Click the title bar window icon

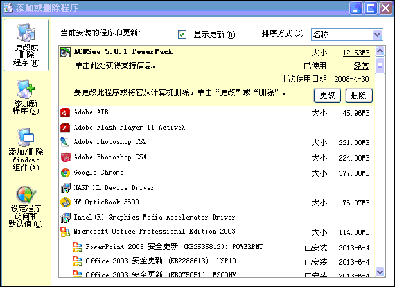point(8,8)
